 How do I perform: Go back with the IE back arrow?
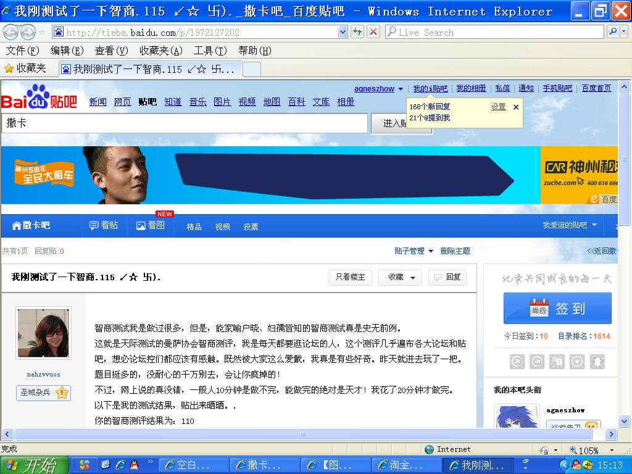[11, 32]
